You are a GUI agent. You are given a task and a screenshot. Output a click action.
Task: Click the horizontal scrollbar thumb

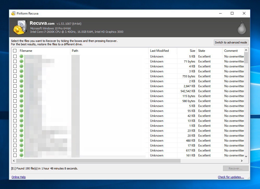pyautogui.click(x=98, y=161)
